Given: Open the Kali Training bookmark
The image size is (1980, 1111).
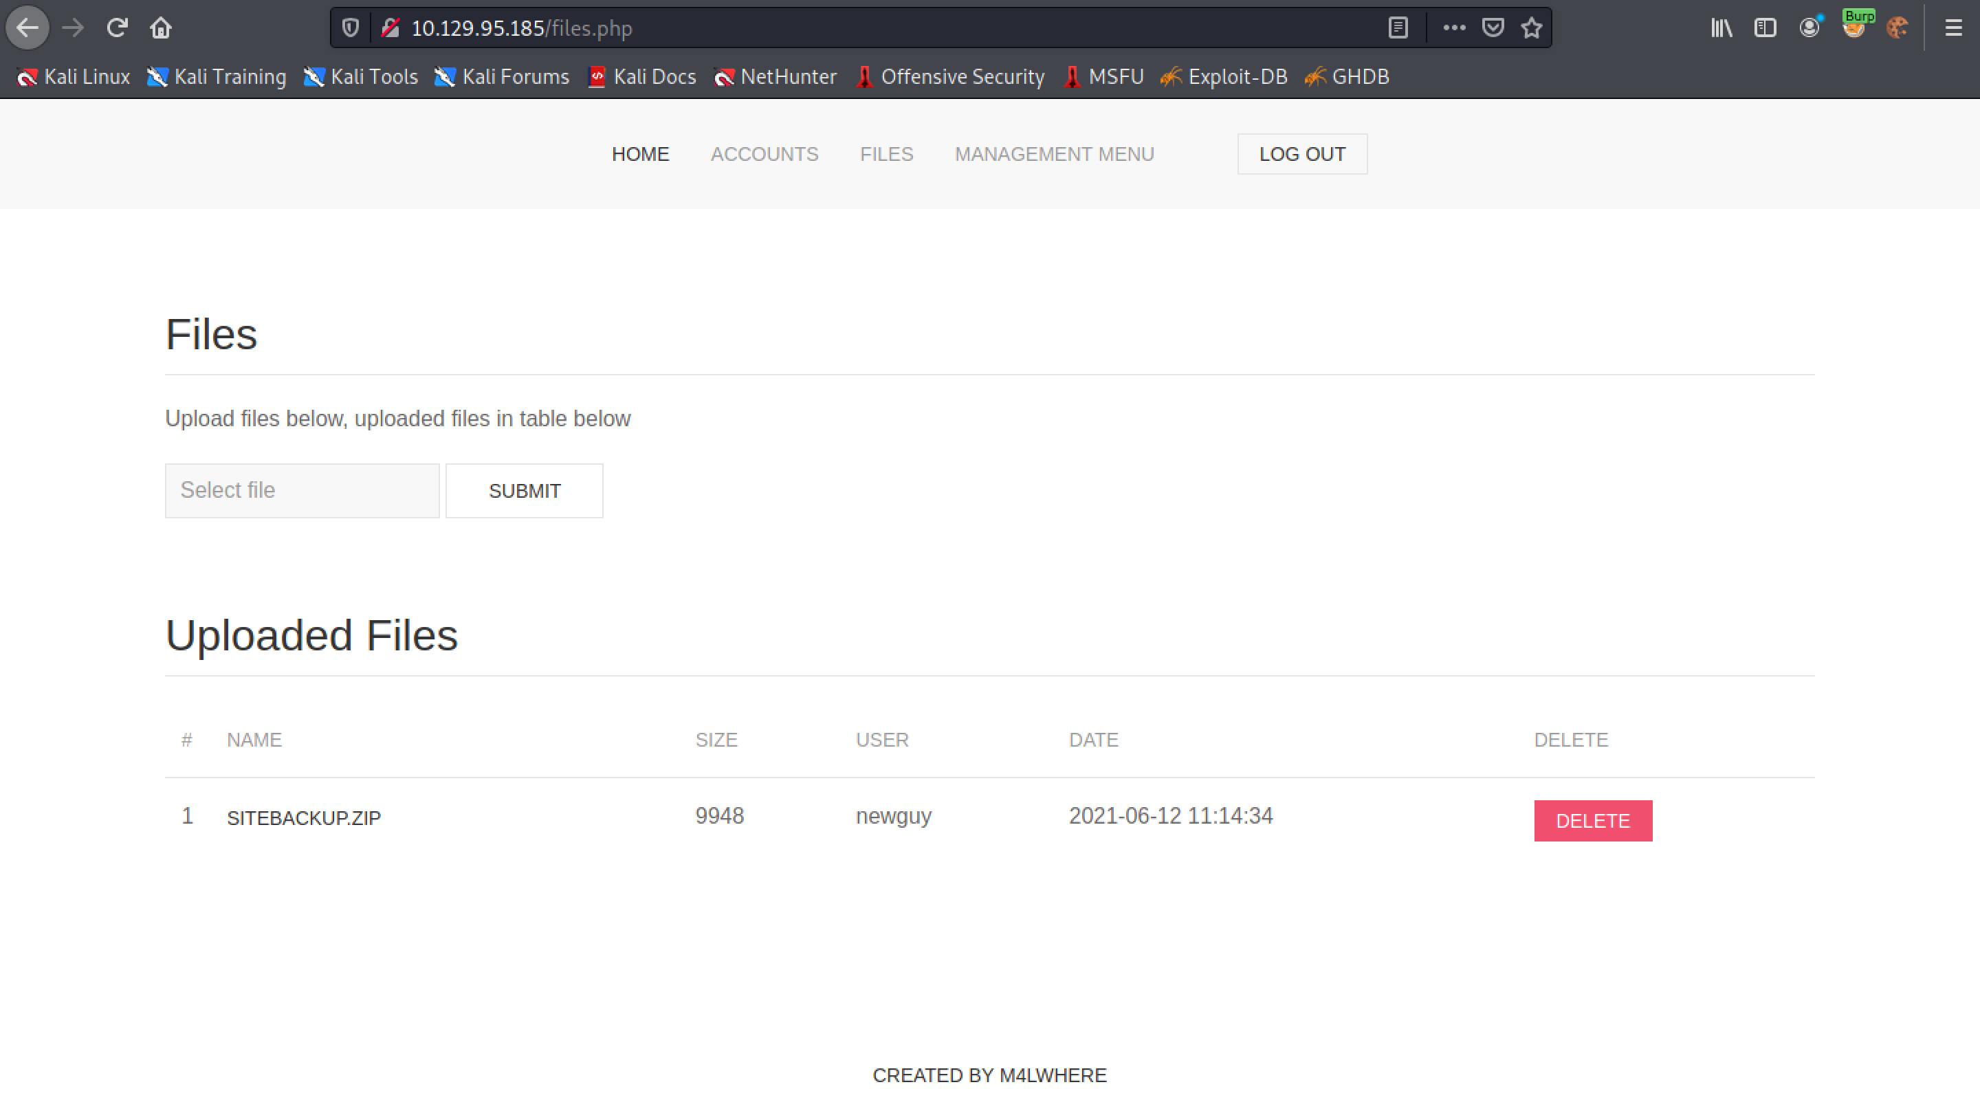Looking at the screenshot, I should (217, 77).
